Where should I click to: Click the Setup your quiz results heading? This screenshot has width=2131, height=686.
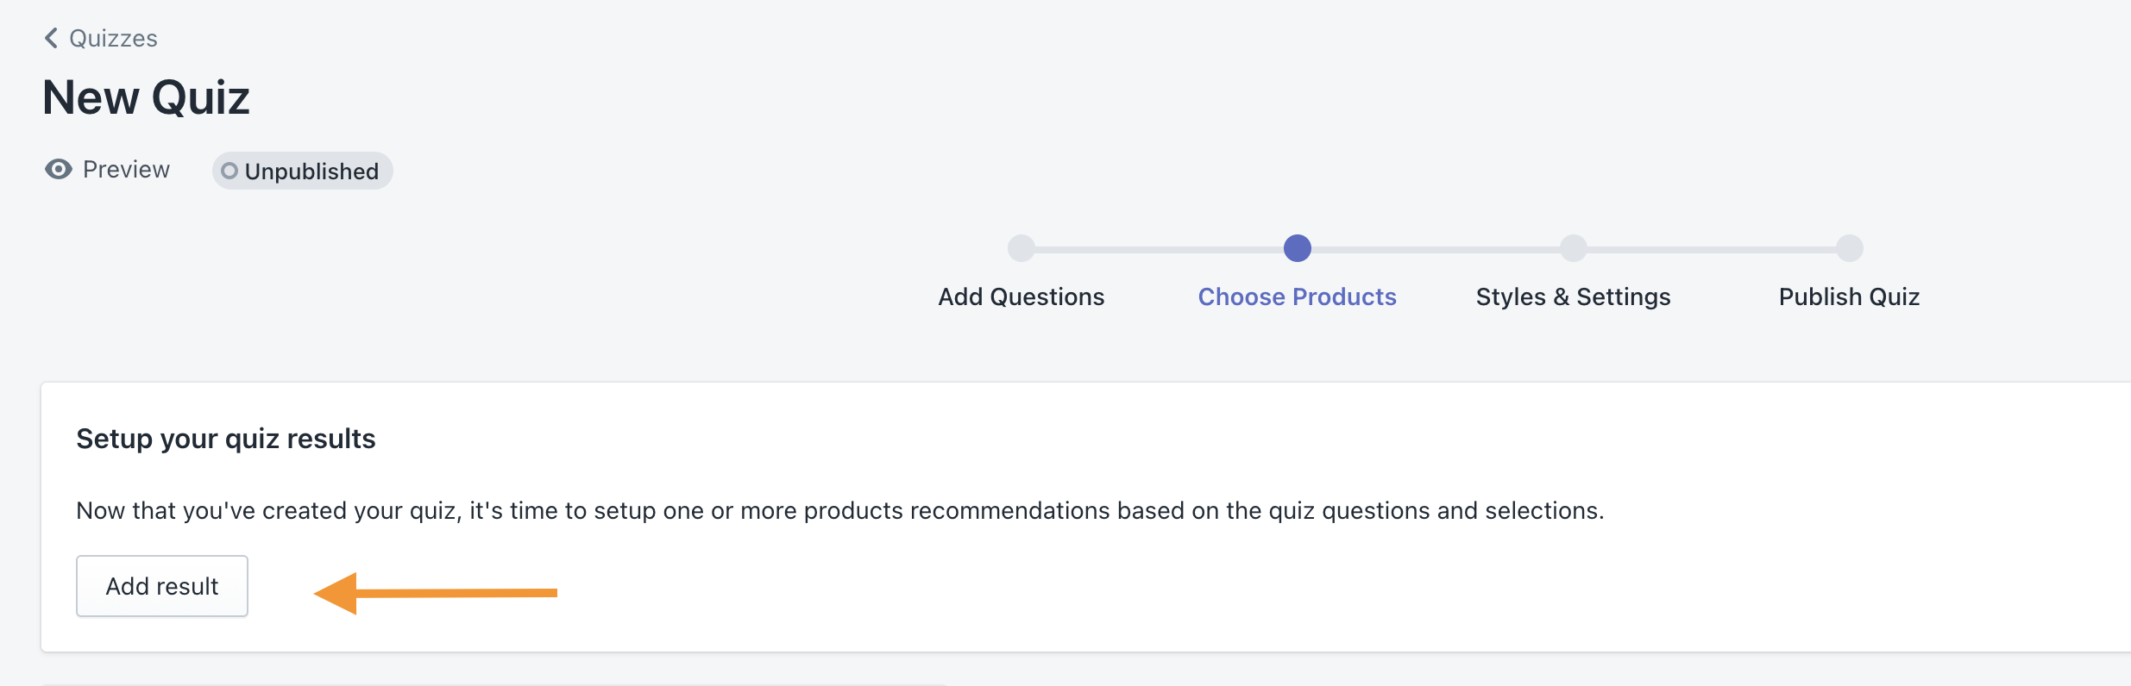[226, 439]
